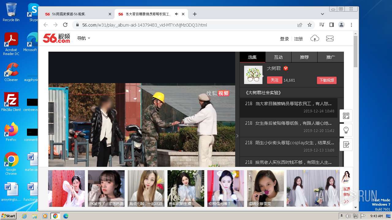Close the 56网搞笑频道 tab
This screenshot has height=220, width=392.
pyautogui.click(x=110, y=14)
